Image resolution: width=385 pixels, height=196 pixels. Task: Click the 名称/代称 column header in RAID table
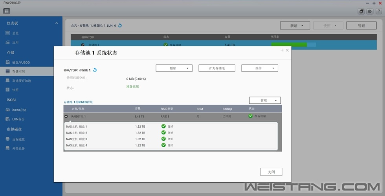click(78, 108)
